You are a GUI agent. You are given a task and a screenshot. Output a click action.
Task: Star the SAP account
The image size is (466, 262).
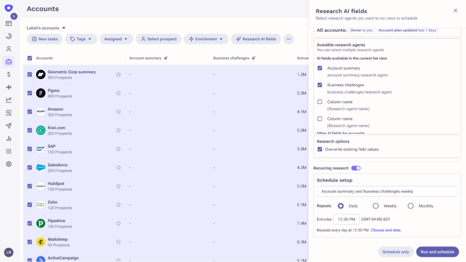tap(118, 149)
